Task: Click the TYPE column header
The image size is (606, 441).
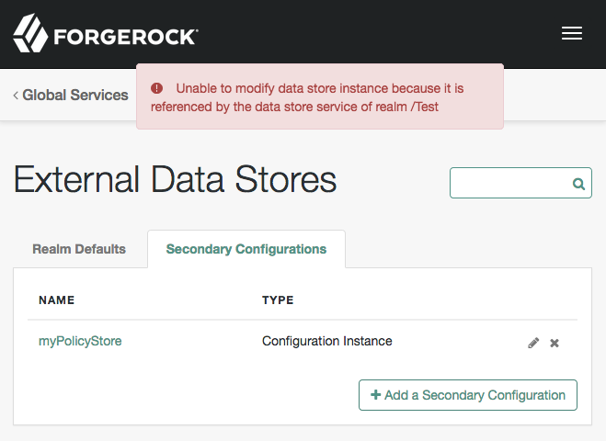Action: [x=278, y=300]
